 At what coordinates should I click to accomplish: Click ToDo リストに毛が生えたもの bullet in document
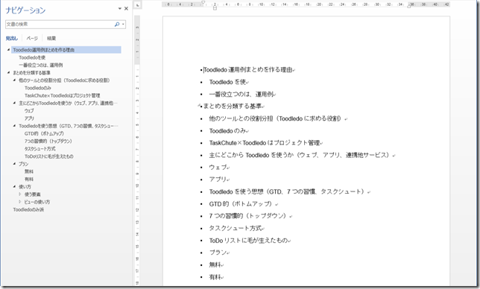(249, 241)
